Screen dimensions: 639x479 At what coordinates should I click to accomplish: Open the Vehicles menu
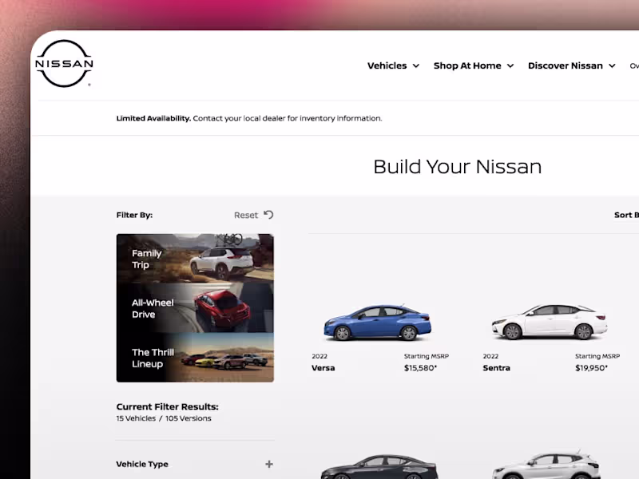[393, 65]
